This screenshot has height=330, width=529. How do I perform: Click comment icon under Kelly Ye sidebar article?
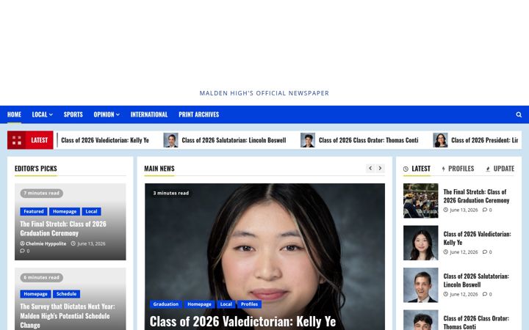(485, 252)
